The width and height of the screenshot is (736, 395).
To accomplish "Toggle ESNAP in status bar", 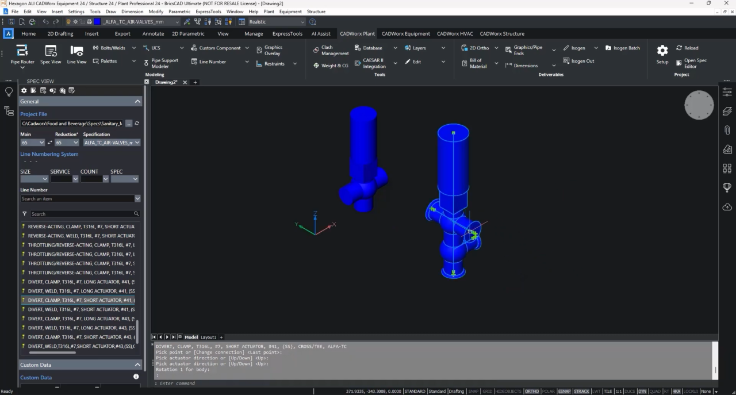I will (564, 392).
